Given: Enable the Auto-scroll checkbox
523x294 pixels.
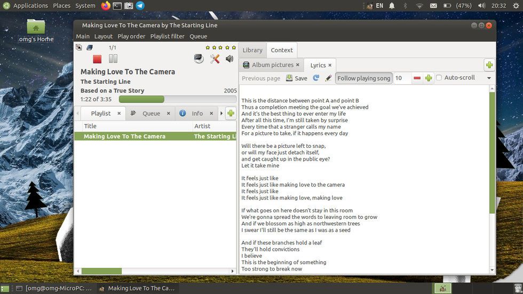Looking at the screenshot, I should click(x=439, y=78).
